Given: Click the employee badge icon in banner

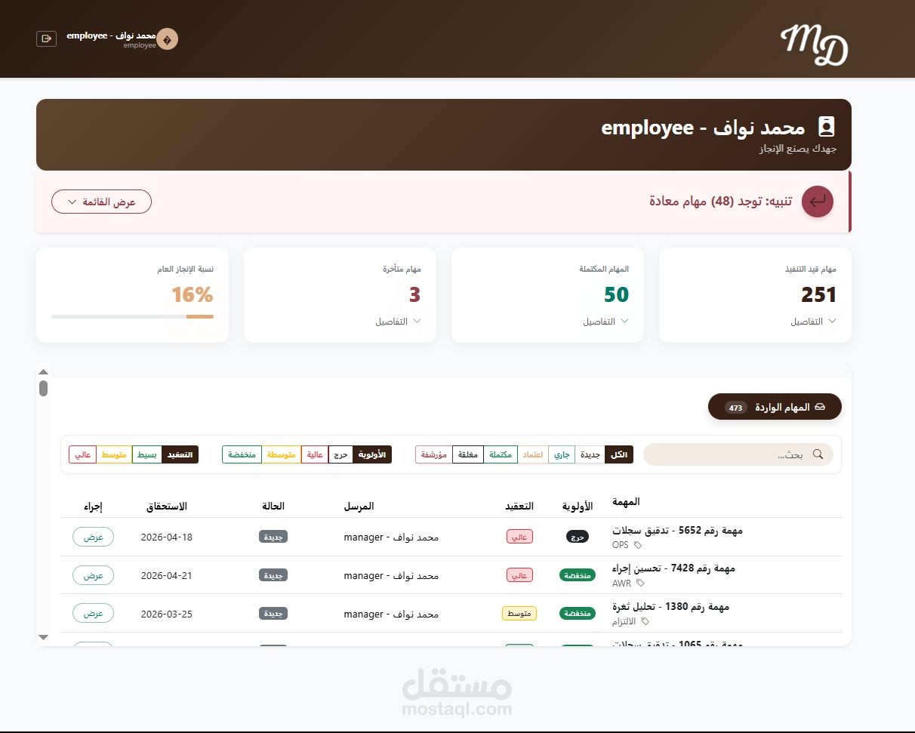Looking at the screenshot, I should click(827, 127).
